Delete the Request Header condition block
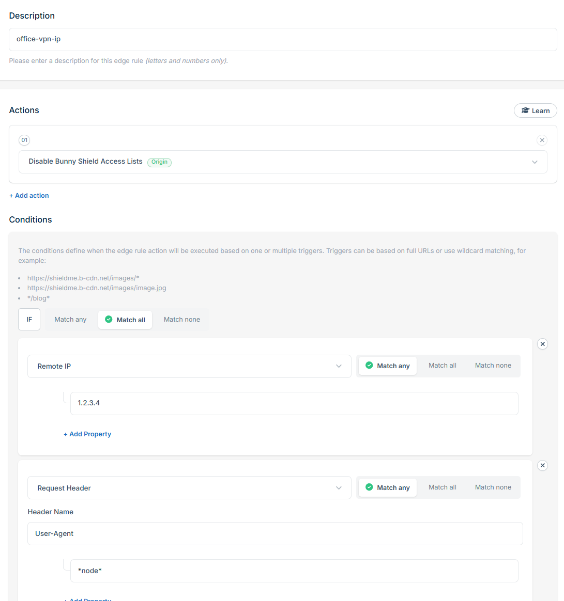Screen dimensions: 564x601 point(542,465)
